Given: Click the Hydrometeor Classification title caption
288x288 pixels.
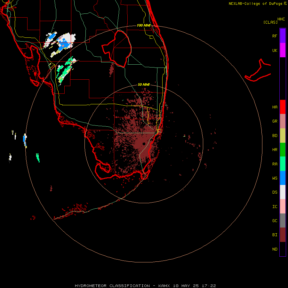Looking at the screenshot, I should 145,286.
